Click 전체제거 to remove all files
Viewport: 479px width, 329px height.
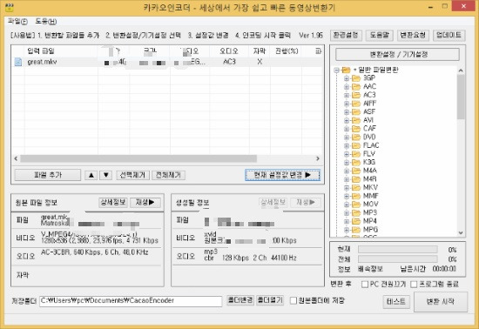pyautogui.click(x=168, y=175)
